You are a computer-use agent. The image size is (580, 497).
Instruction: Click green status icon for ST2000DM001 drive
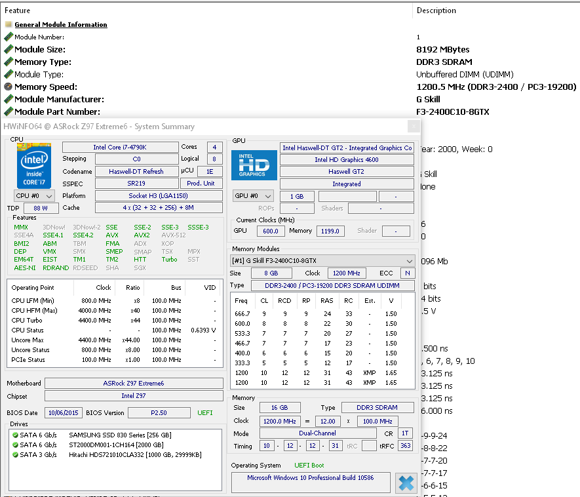[x=15, y=445]
